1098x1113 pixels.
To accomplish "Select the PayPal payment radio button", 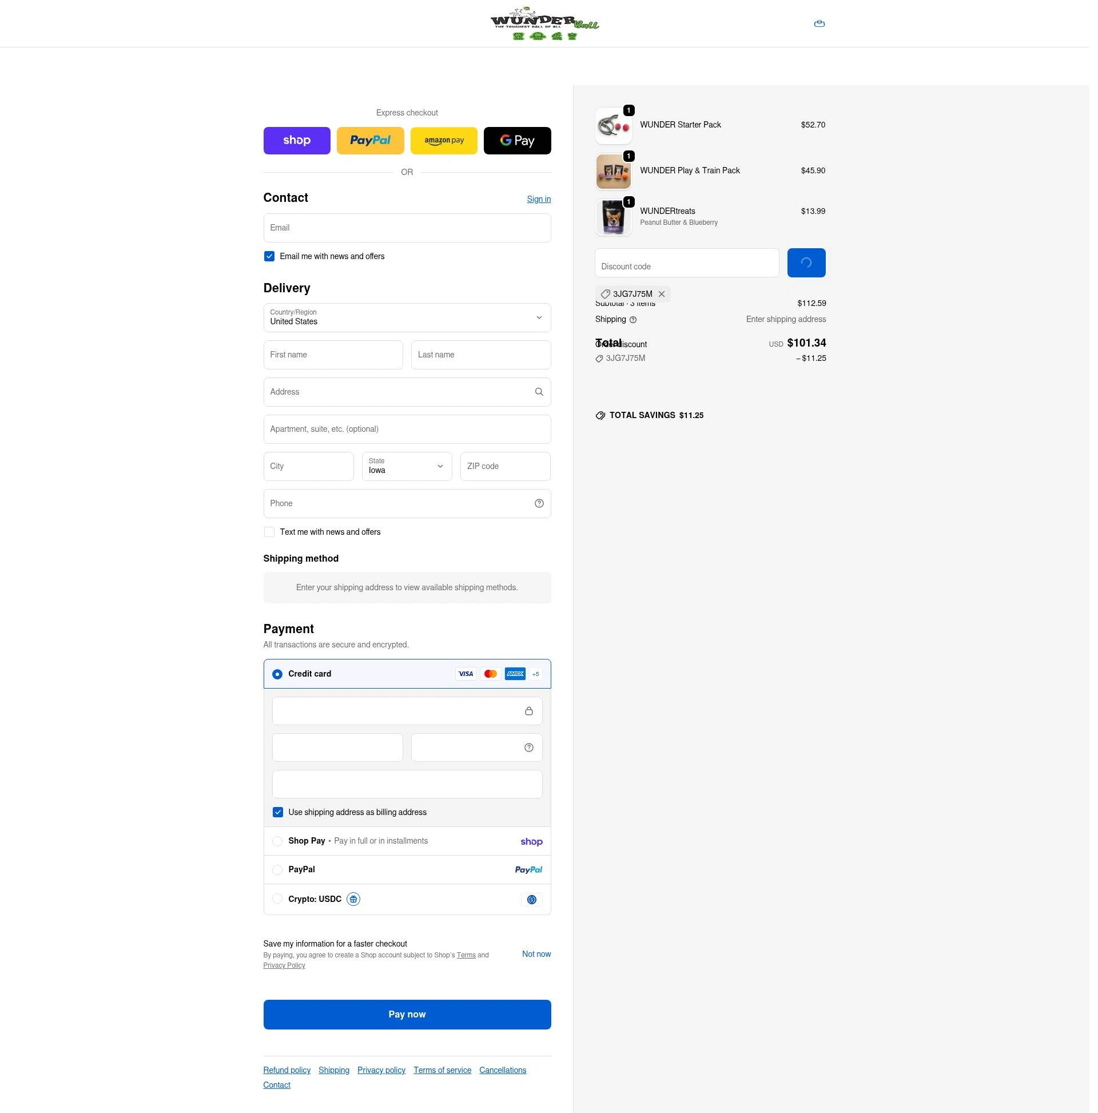I will point(277,870).
